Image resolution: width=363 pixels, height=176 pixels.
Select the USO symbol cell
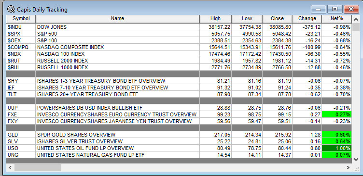coord(21,148)
